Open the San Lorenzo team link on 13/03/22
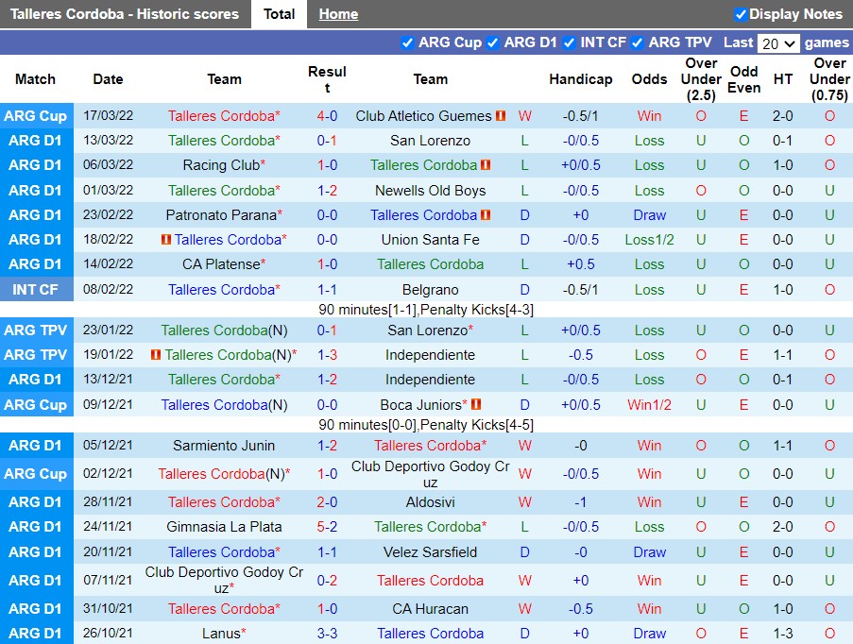The image size is (853, 644). point(430,141)
